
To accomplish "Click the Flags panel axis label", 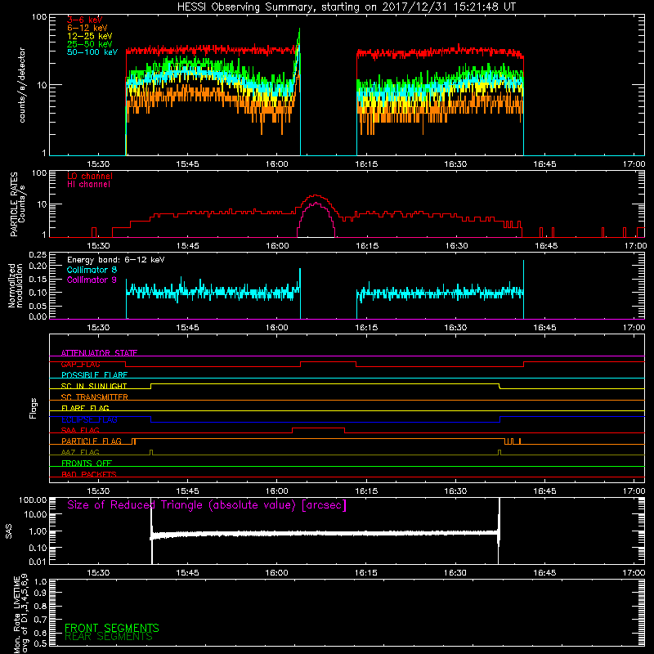I will pos(34,408).
